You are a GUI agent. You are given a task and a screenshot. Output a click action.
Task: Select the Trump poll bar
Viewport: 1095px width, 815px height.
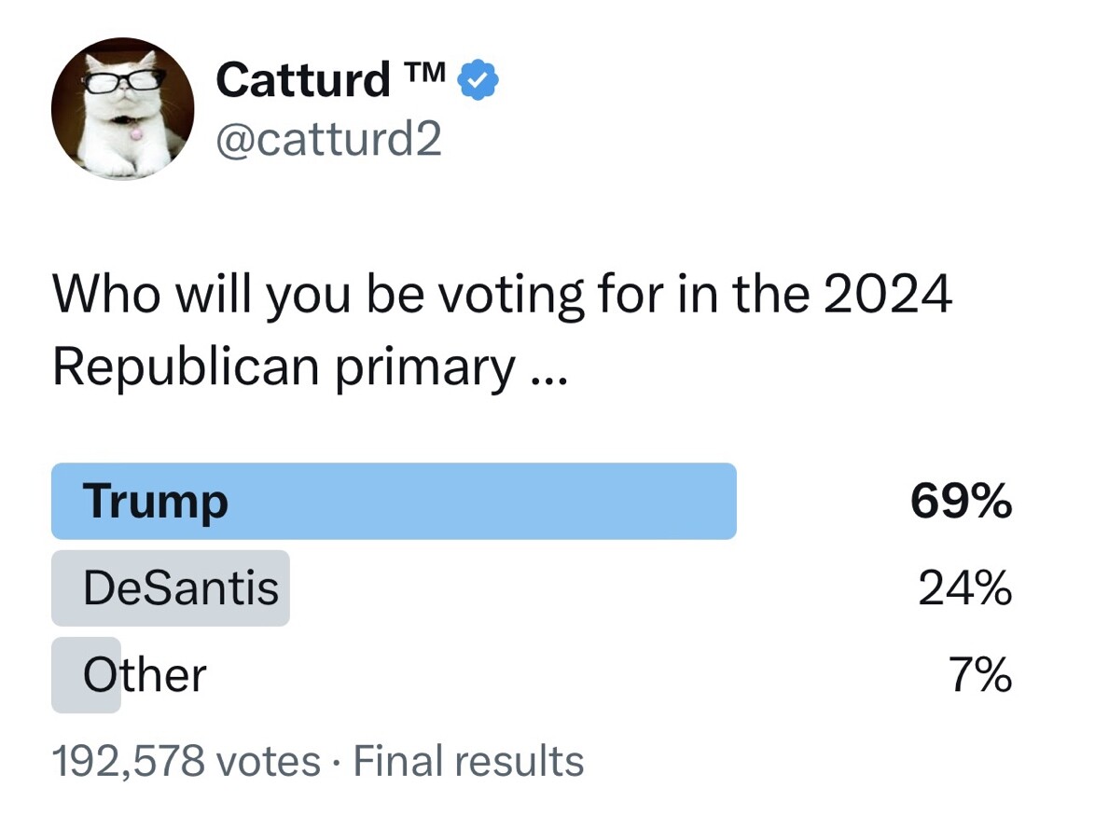pyautogui.click(x=394, y=501)
